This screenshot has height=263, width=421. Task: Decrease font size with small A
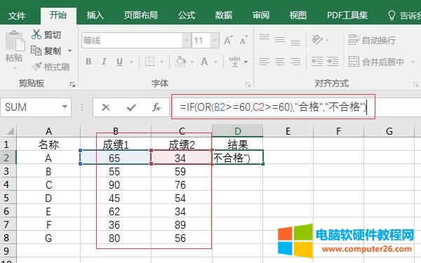coord(243,41)
